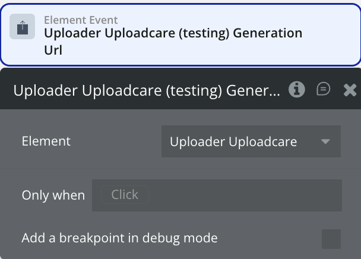Click the "Element" field label
Viewport: 361px width, 259px height.
(x=46, y=141)
